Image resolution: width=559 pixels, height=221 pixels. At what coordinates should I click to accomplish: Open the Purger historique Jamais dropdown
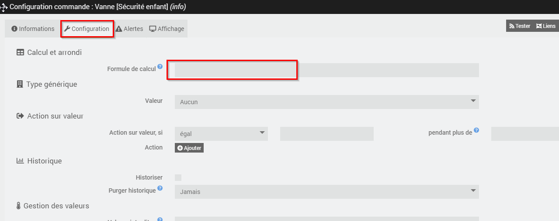(326, 192)
